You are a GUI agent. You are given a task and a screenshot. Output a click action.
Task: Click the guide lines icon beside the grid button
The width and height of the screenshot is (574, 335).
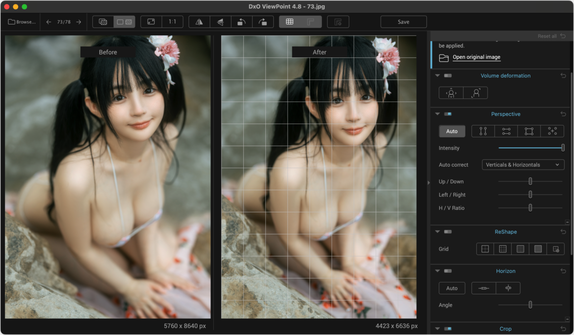[311, 22]
